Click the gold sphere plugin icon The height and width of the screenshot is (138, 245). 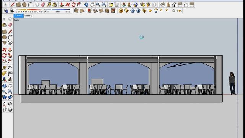[150, 11]
